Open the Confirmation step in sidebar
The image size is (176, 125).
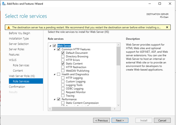click(x=17, y=87)
